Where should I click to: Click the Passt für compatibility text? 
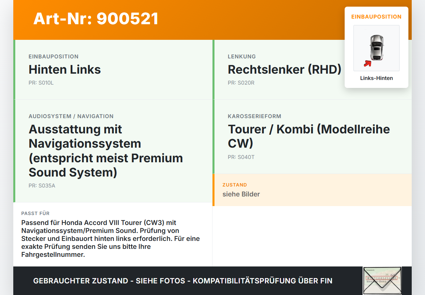pyautogui.click(x=111, y=239)
